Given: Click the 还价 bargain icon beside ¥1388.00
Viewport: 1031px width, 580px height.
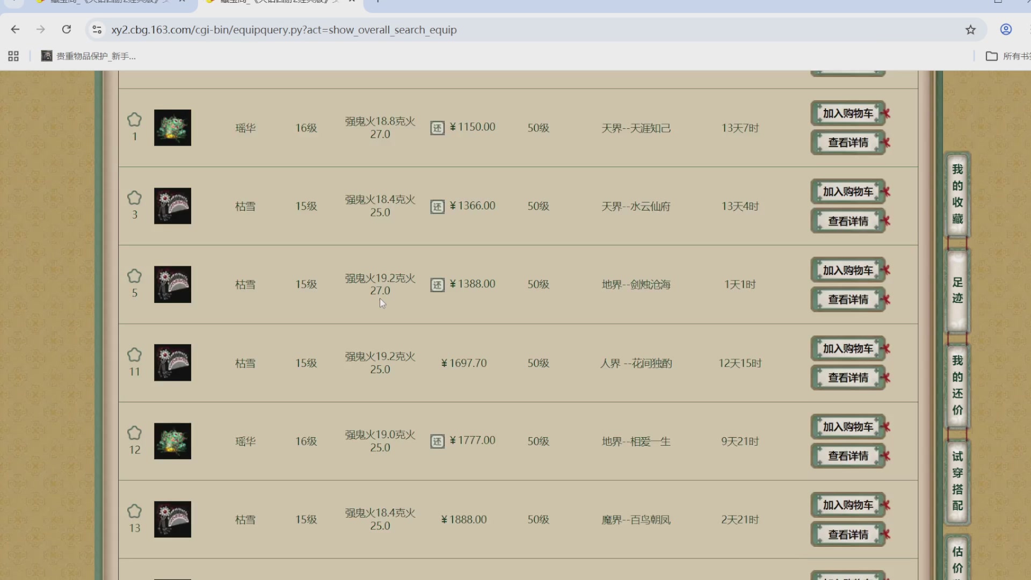Looking at the screenshot, I should pyautogui.click(x=437, y=285).
